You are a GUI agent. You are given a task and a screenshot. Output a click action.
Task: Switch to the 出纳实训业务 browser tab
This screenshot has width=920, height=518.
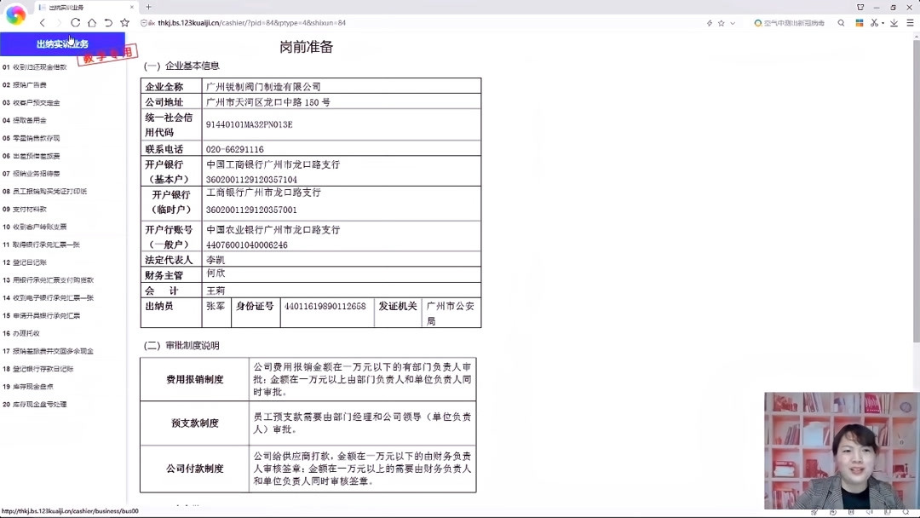[68, 7]
